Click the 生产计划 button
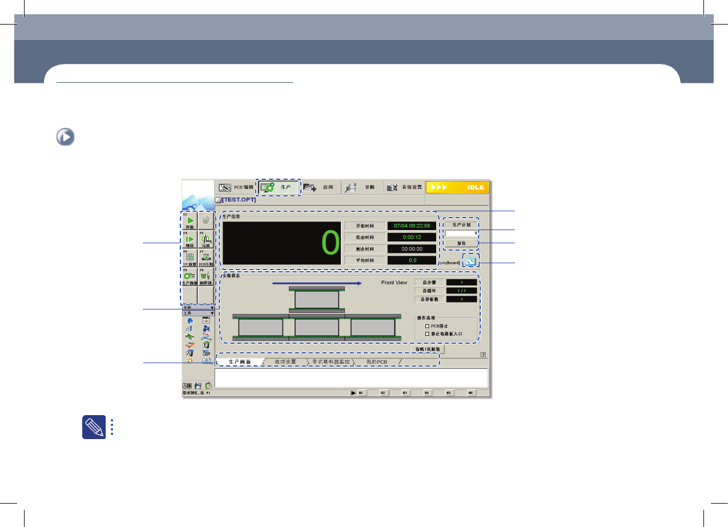The width and height of the screenshot is (728, 527). 461,224
